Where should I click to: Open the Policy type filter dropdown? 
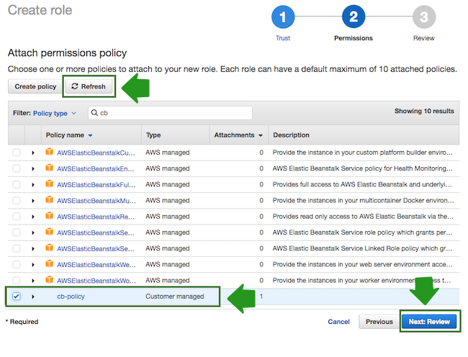pyautogui.click(x=54, y=113)
